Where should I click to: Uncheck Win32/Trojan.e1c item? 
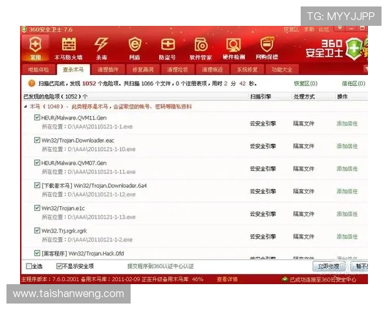pos(37,208)
